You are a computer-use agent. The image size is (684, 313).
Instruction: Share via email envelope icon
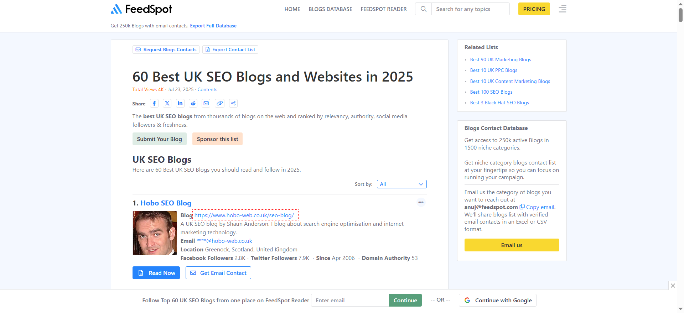pos(206,103)
